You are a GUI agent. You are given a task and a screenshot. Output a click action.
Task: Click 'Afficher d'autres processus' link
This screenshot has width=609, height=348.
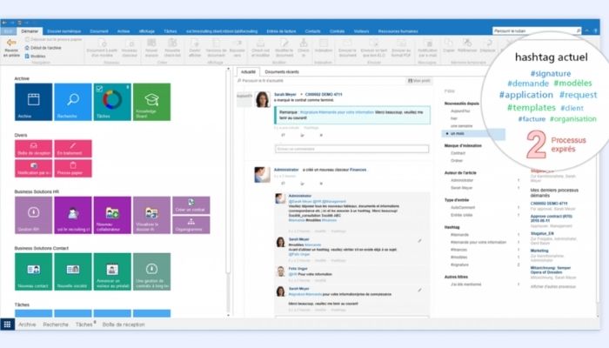553,286
